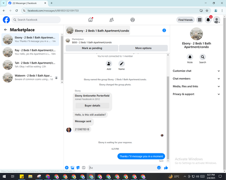Image resolution: width=226 pixels, height=180 pixels.
Task: Expand Privacy & support
Action: pyautogui.click(x=196, y=94)
